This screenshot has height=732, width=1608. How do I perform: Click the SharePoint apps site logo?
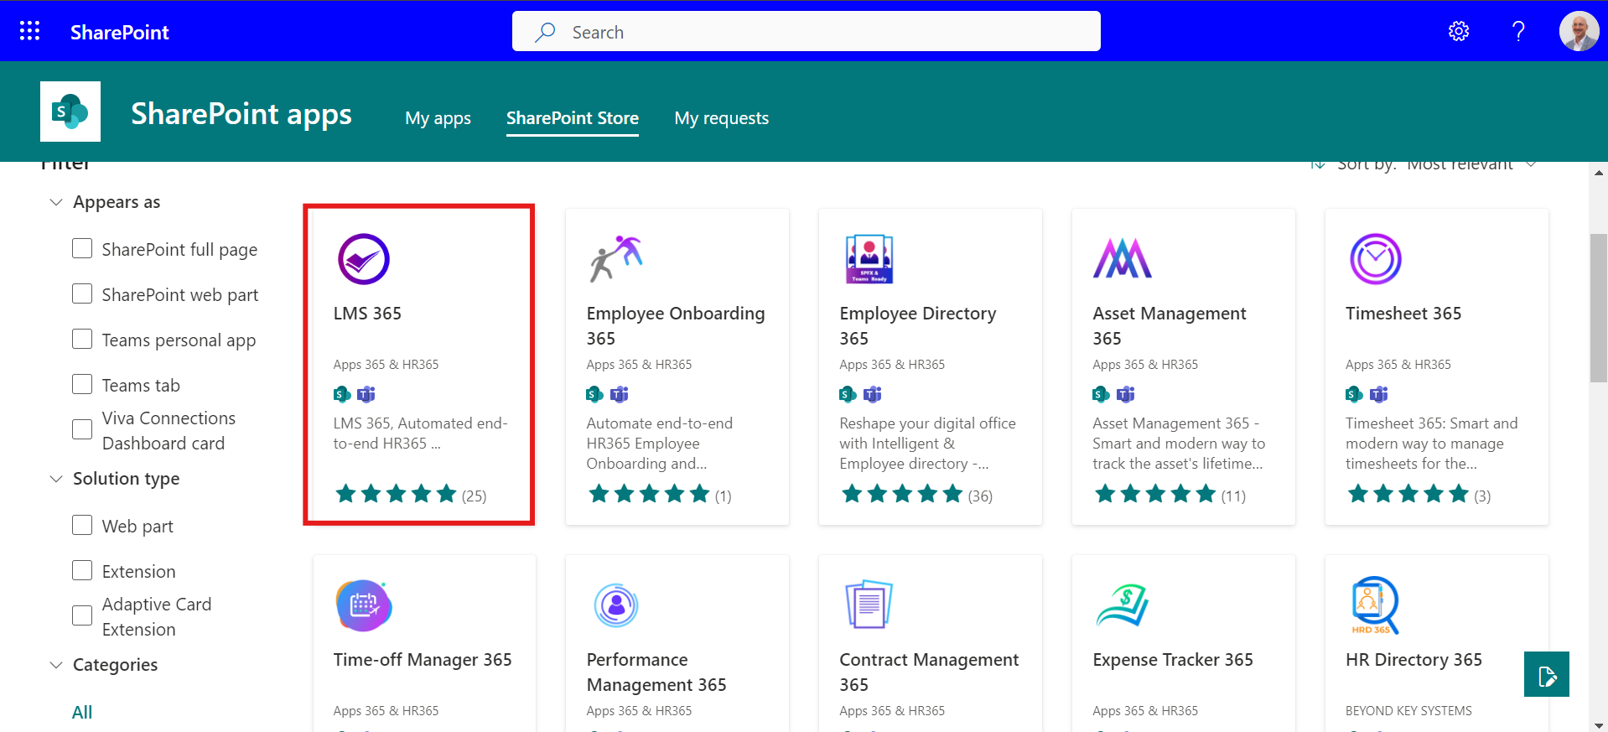[x=70, y=112]
